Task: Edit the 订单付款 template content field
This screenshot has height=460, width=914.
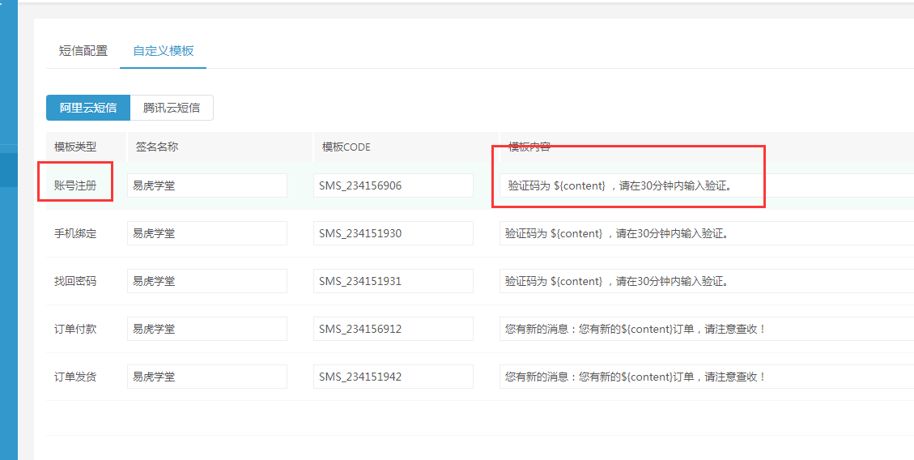Action: click(707, 329)
